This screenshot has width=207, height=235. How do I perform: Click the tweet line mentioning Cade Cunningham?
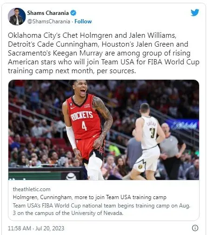tap(98, 44)
